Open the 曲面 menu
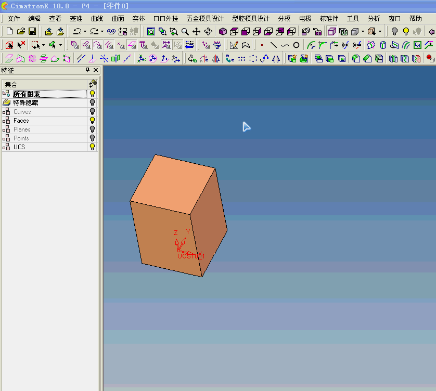 (x=118, y=19)
